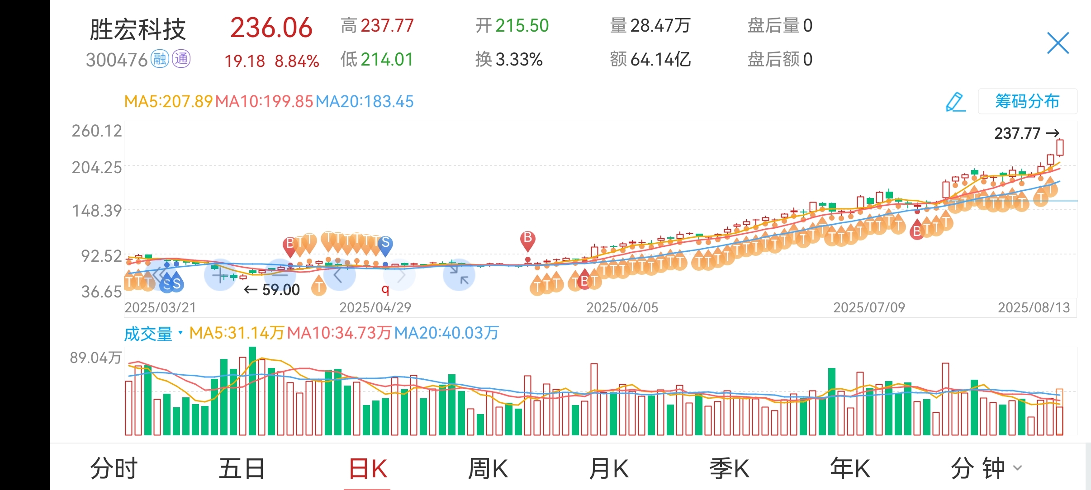Tap the stock name 胜宏科技

tap(138, 30)
